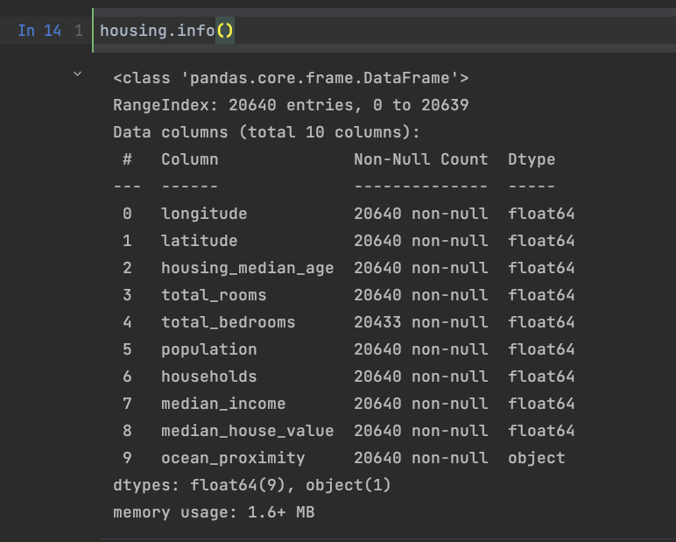Click the 'Non-Null Count' column header
The image size is (676, 542).
coord(420,159)
